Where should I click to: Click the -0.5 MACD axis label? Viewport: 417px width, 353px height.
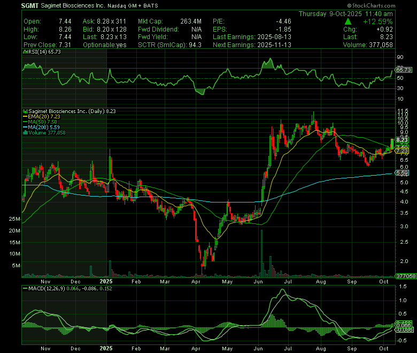point(402,341)
